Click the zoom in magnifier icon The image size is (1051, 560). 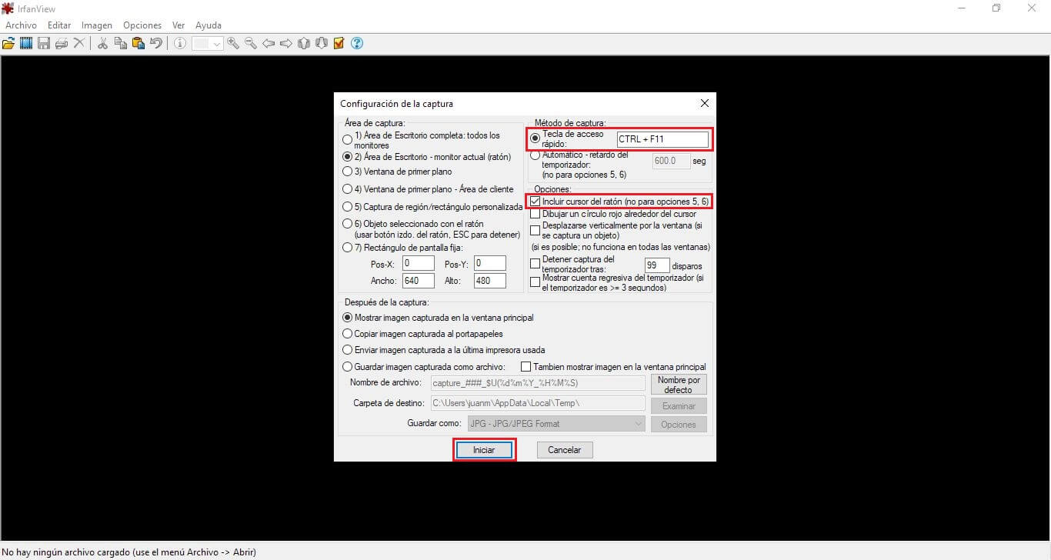coord(233,44)
